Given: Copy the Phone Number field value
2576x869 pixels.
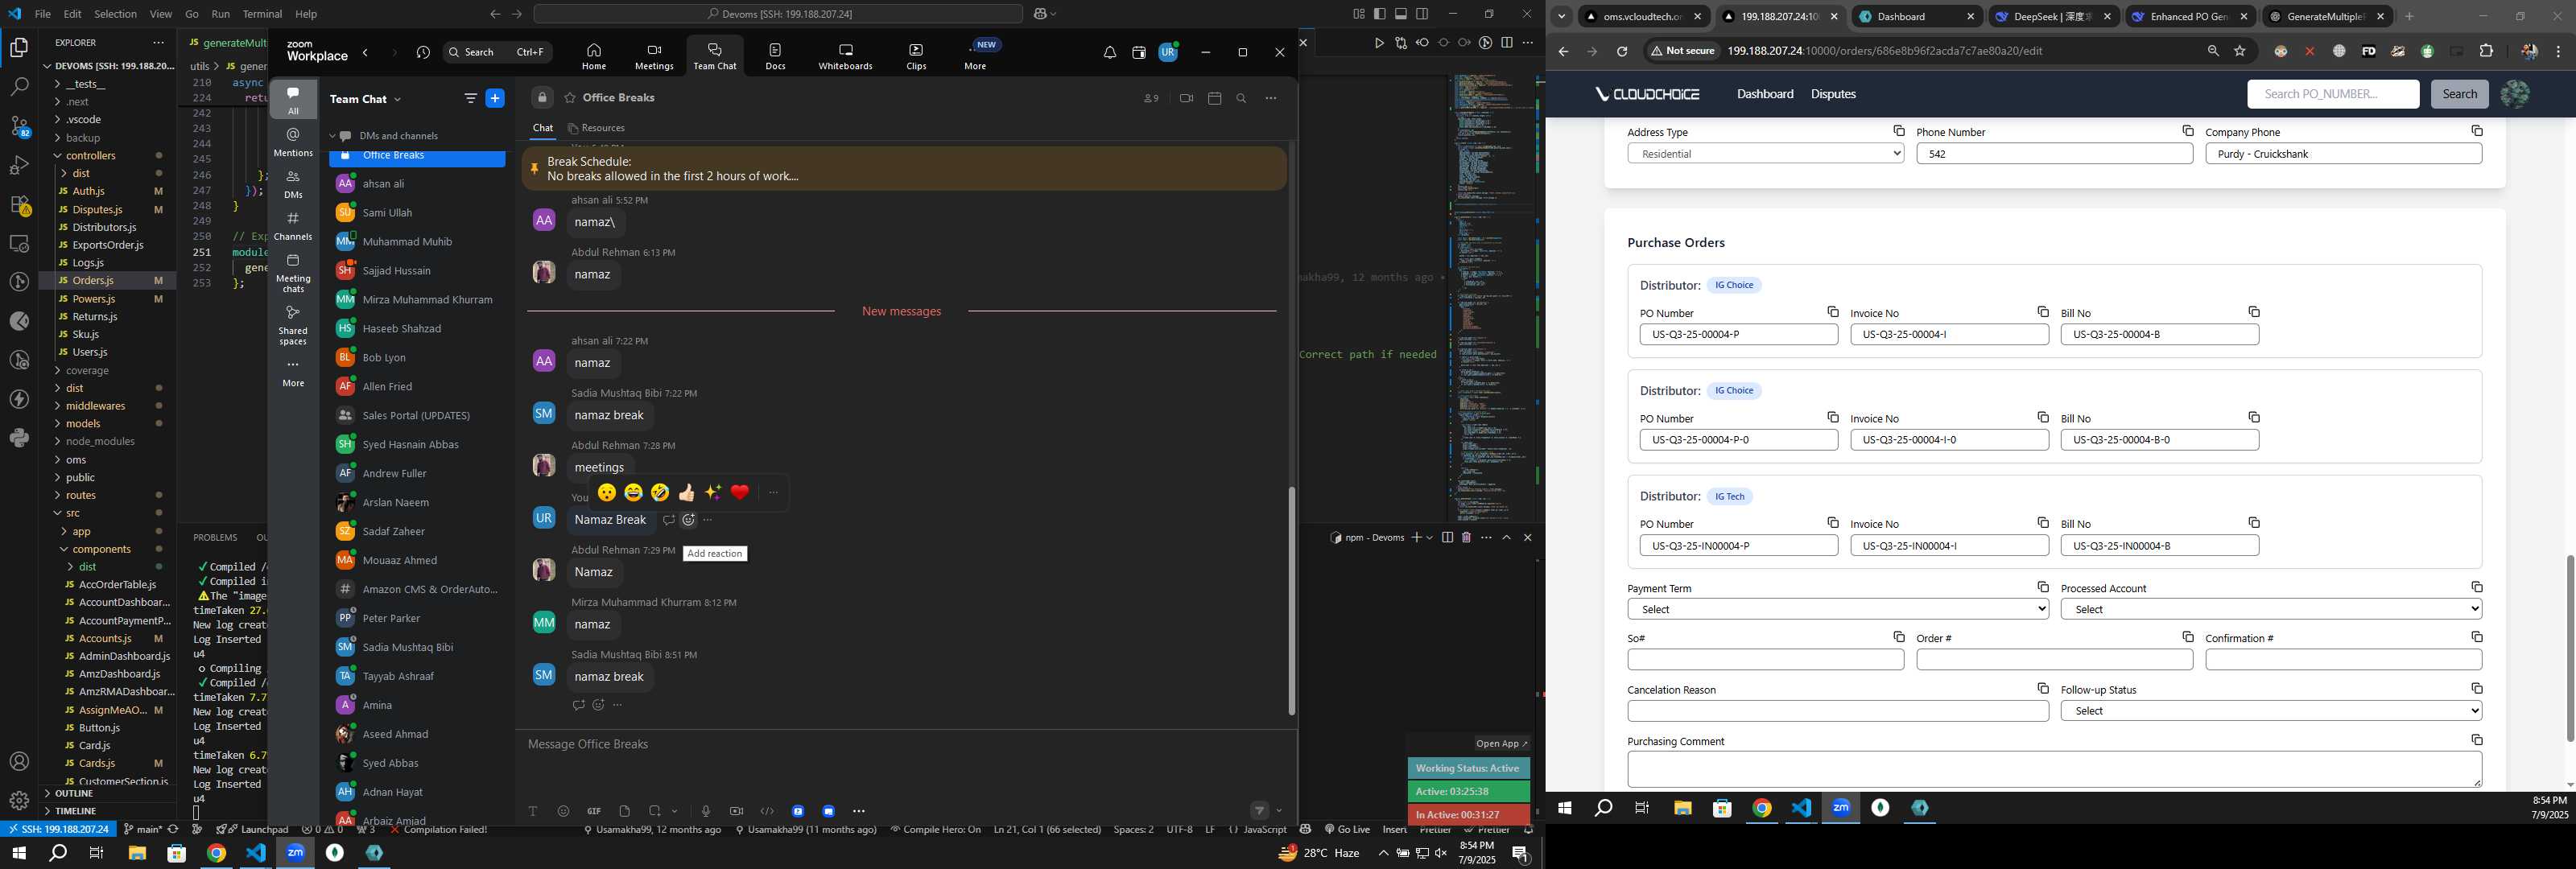Looking at the screenshot, I should [x=2187, y=131].
